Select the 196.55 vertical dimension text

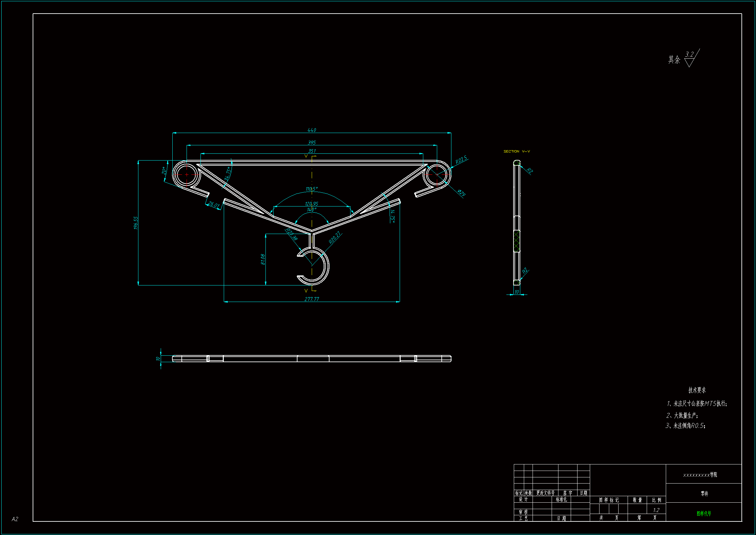136,223
